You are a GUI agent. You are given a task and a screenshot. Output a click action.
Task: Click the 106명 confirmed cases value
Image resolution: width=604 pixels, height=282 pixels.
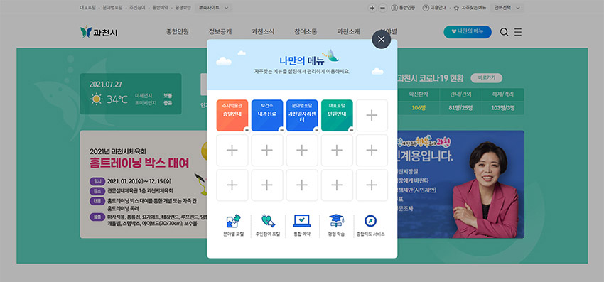pos(418,108)
